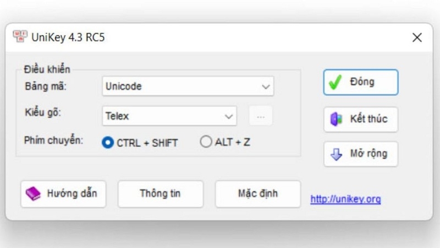
Task: Expand the Bảng mã dropdown arrow
Action: click(266, 87)
